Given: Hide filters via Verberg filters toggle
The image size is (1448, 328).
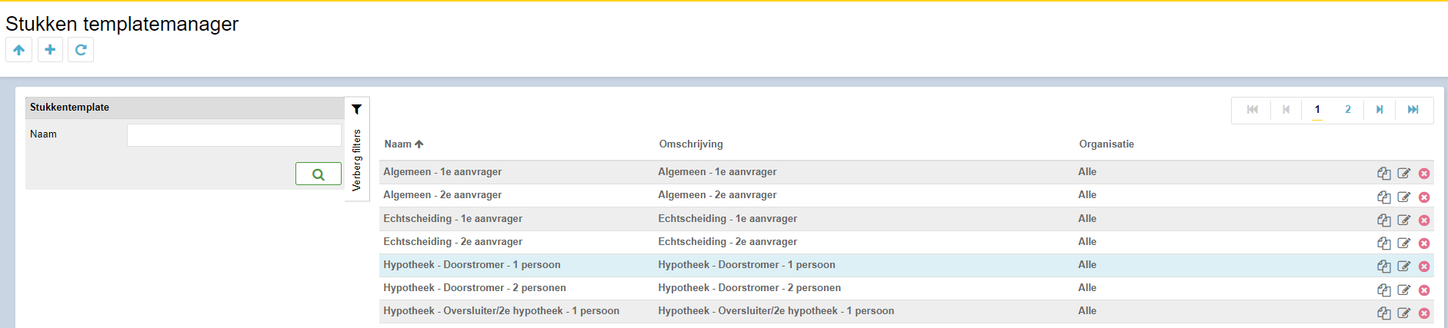Looking at the screenshot, I should 357,160.
